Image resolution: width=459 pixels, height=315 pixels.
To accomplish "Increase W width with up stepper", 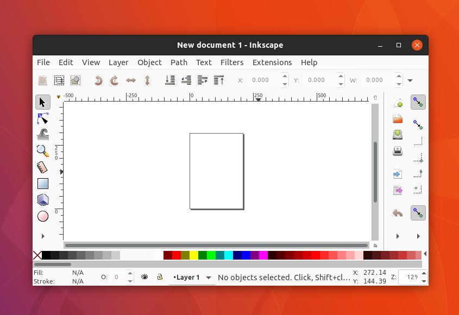I will click(399, 76).
